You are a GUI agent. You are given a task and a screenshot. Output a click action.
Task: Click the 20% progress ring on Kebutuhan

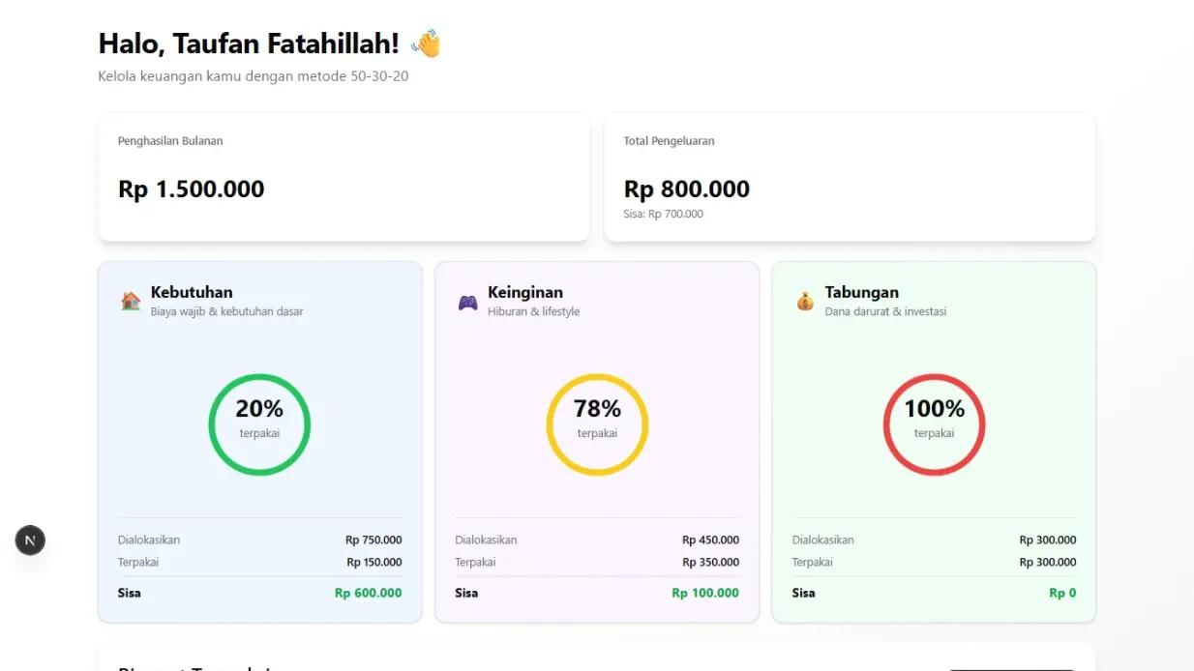259,423
